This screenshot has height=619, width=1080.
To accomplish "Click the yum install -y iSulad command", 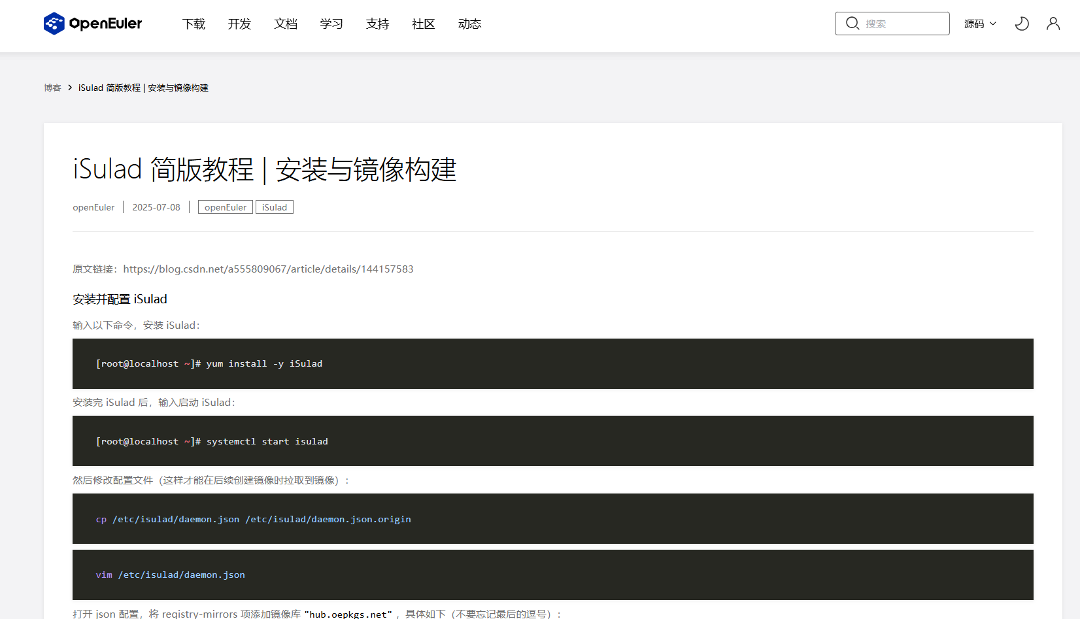I will [x=264, y=363].
